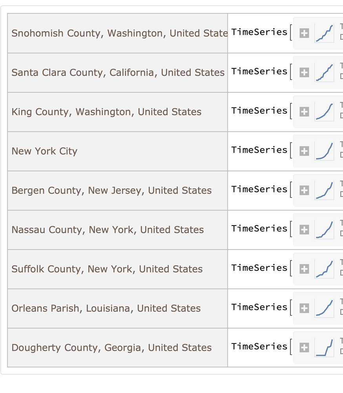Screen dimensions: 343x393
Task: Click the plus icon for Suffolk County
Action: click(x=304, y=269)
